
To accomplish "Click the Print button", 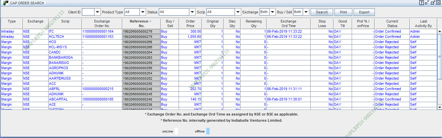I will pyautogui.click(x=343, y=12).
